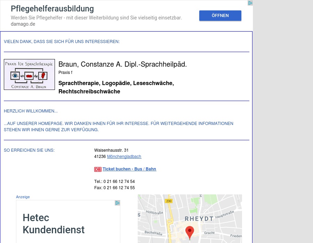Screen dimensions: 313x243
Task: Click the red DB railway logo
Action: coord(98,169)
